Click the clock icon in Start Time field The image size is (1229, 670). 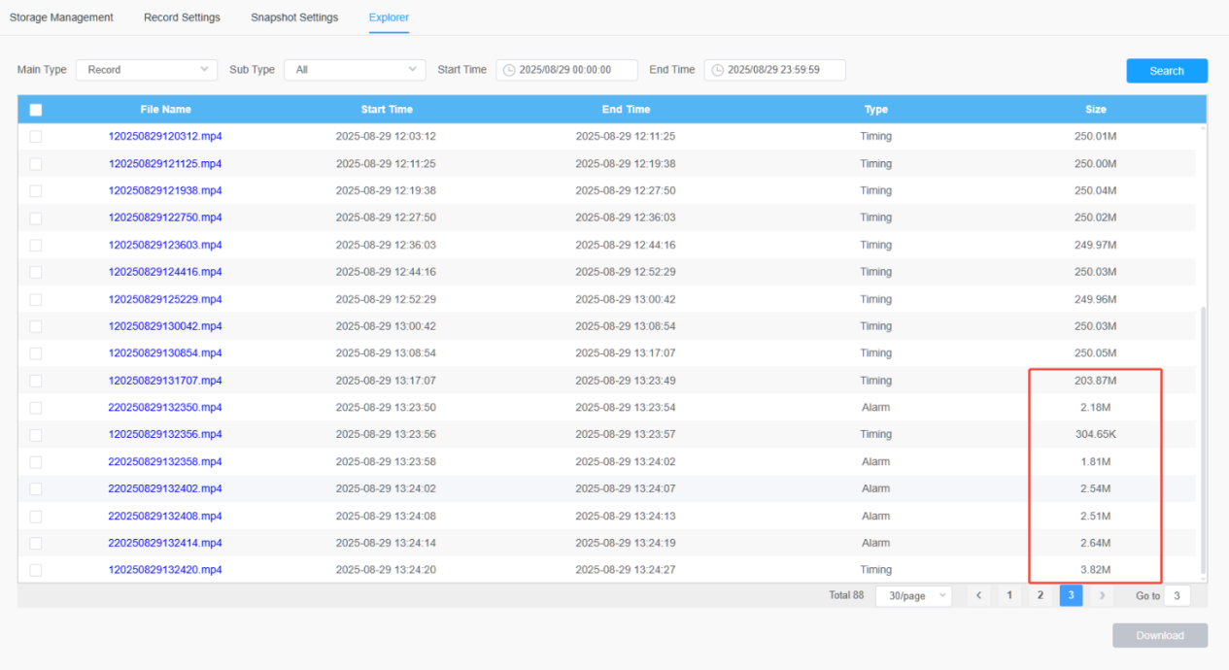click(509, 70)
